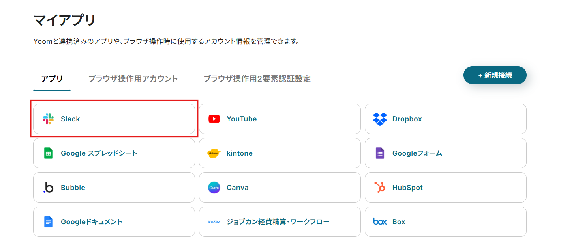Open the Google スプレッドシート card
Screen dimensions: 561x240
114,153
